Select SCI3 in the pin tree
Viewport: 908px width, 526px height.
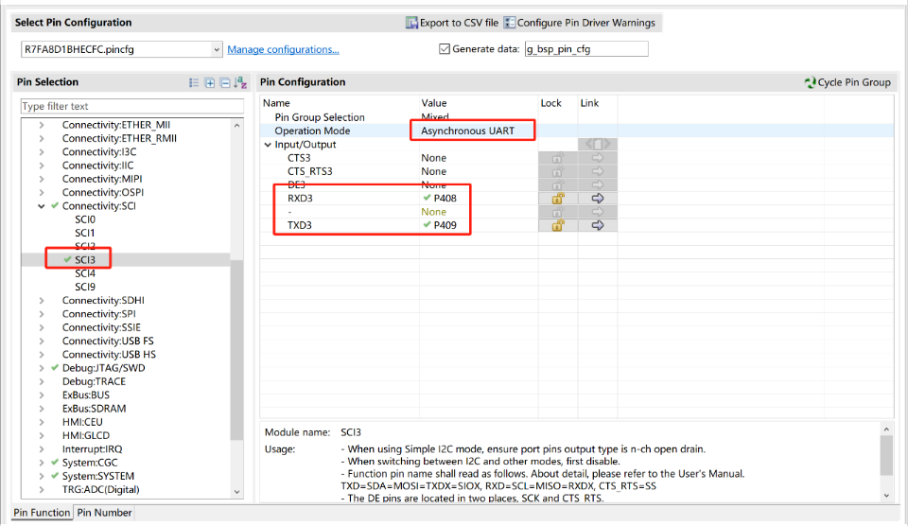(84, 259)
